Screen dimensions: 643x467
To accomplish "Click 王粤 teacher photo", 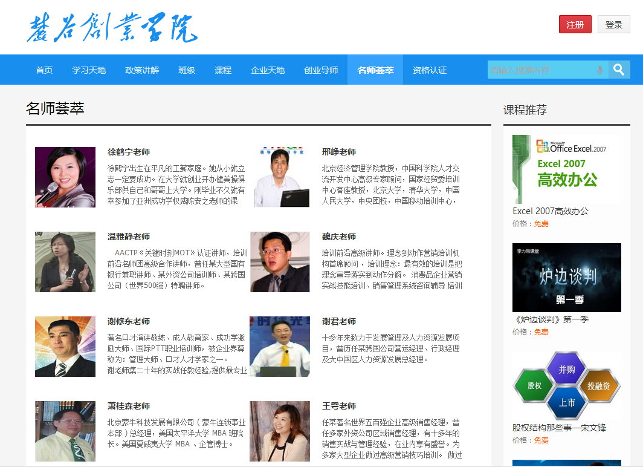I will pyautogui.click(x=280, y=431).
